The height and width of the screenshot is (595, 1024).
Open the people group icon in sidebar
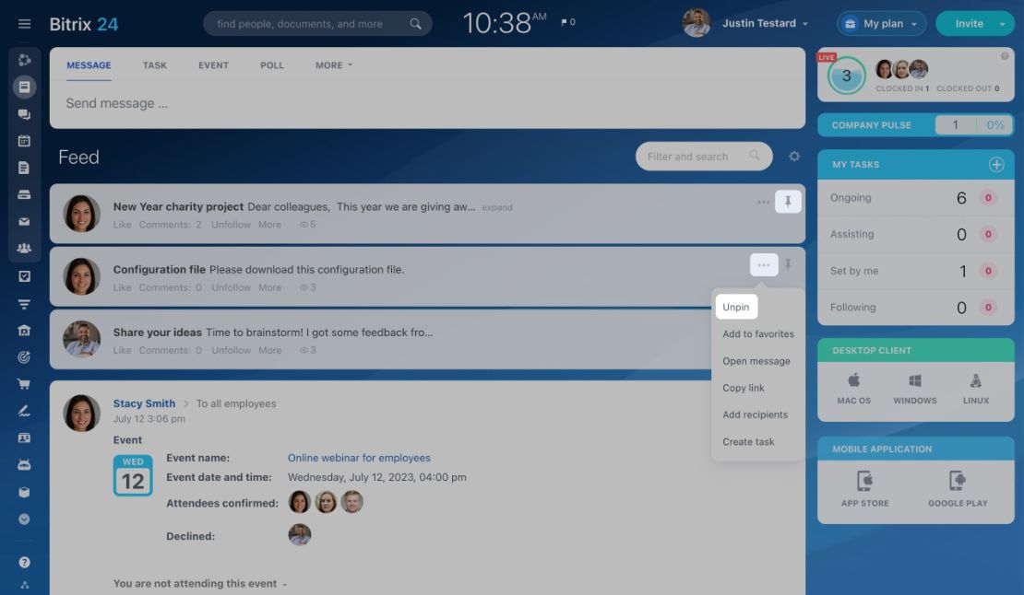point(24,249)
